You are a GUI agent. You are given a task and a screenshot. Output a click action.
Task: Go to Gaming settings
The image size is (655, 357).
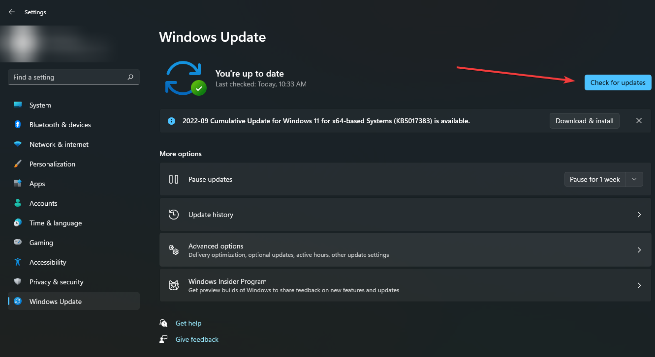click(x=74, y=243)
